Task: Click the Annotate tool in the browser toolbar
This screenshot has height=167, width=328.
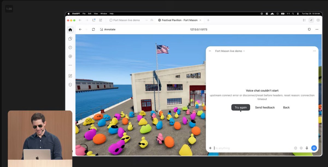Action: click(x=108, y=29)
